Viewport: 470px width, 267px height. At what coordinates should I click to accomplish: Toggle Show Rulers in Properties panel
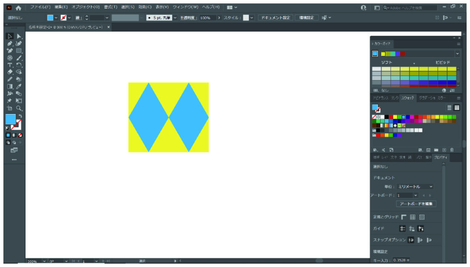(x=404, y=217)
